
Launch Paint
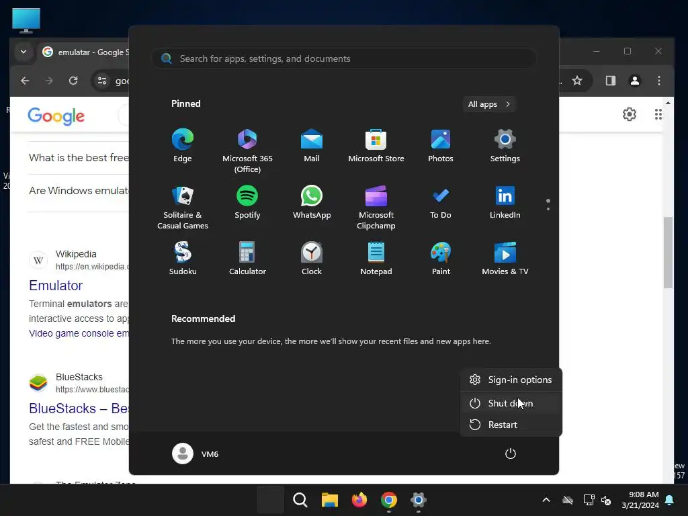point(441,259)
